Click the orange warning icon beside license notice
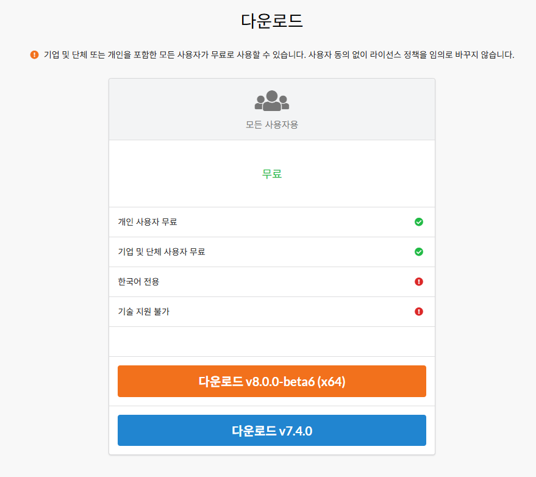The width and height of the screenshot is (536, 477). [34, 55]
